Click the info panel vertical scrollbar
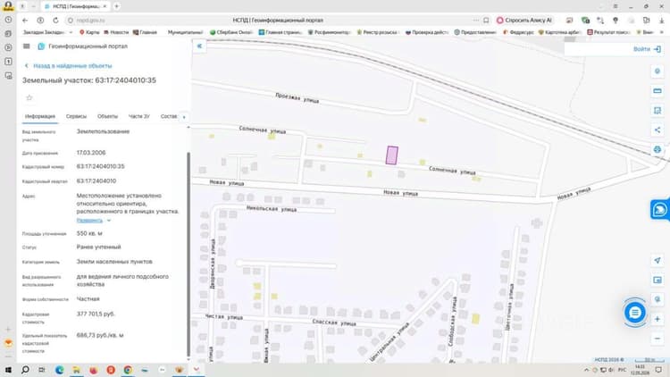Screen dimensions: 670x377 coord(188,254)
